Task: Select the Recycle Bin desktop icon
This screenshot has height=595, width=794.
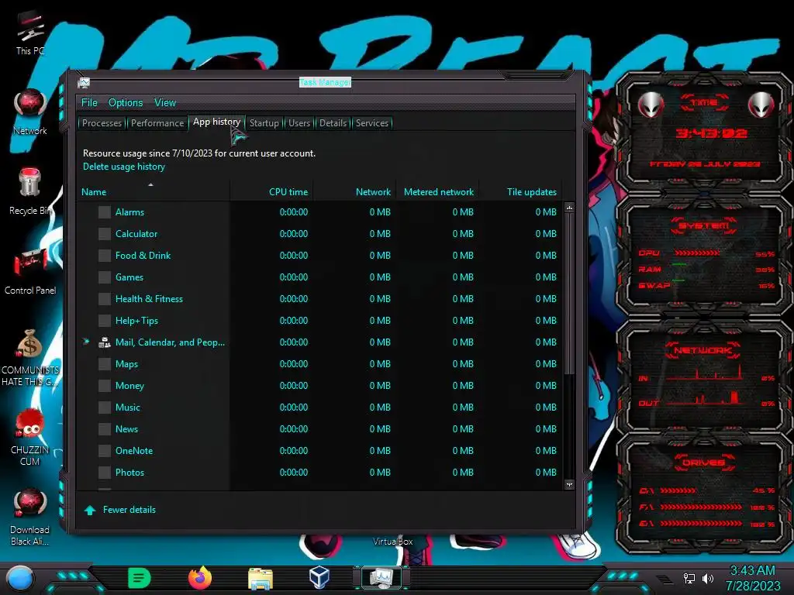Action: pyautogui.click(x=30, y=192)
